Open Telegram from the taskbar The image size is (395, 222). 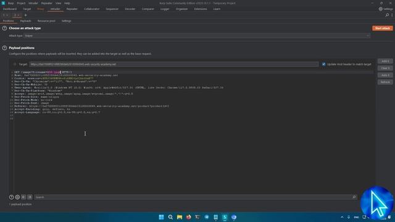click(x=207, y=217)
